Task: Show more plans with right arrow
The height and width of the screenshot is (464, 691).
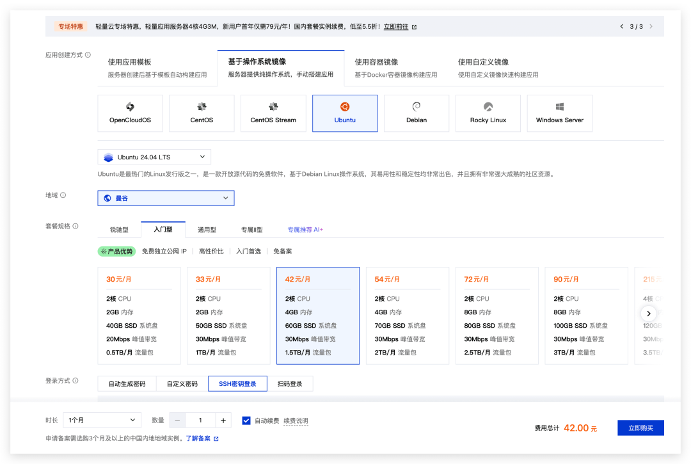Action: click(x=648, y=314)
